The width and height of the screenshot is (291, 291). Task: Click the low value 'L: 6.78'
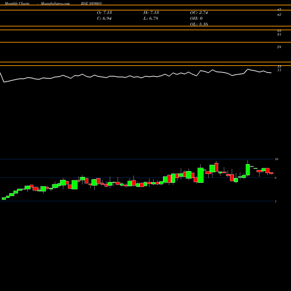click(151, 19)
